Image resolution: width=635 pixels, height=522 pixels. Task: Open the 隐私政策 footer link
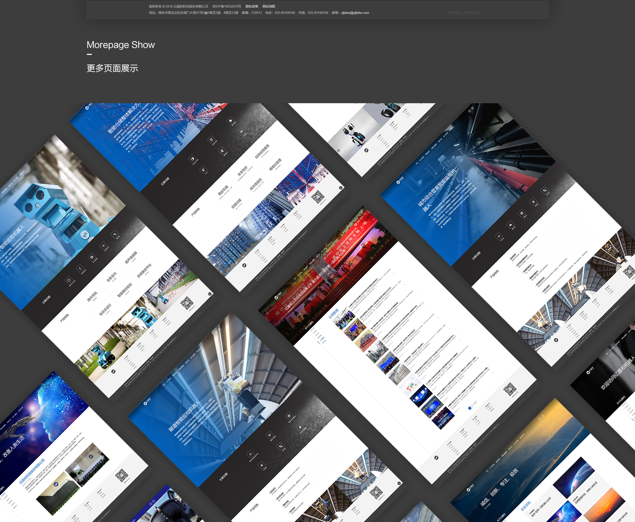(252, 6)
